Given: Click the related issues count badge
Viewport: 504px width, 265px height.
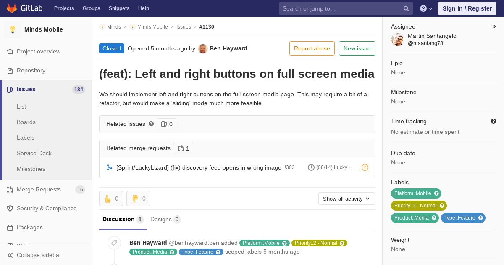Looking at the screenshot, I should (167, 124).
